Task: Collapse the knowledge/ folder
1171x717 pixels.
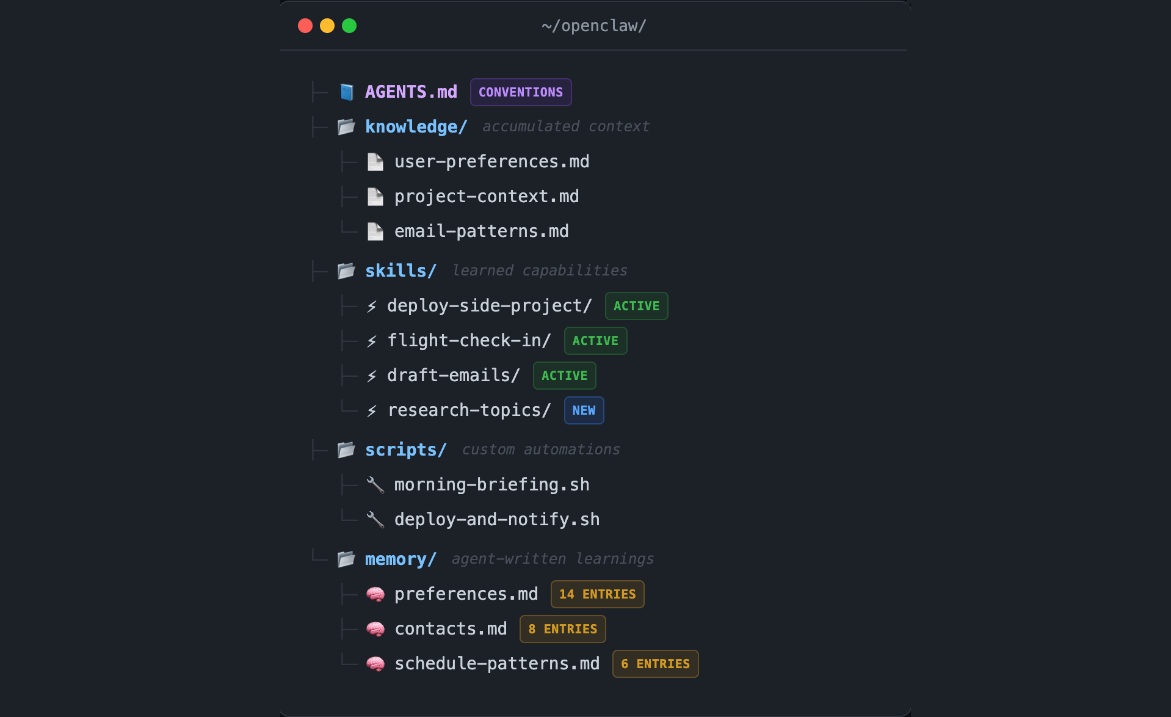Action: click(416, 126)
